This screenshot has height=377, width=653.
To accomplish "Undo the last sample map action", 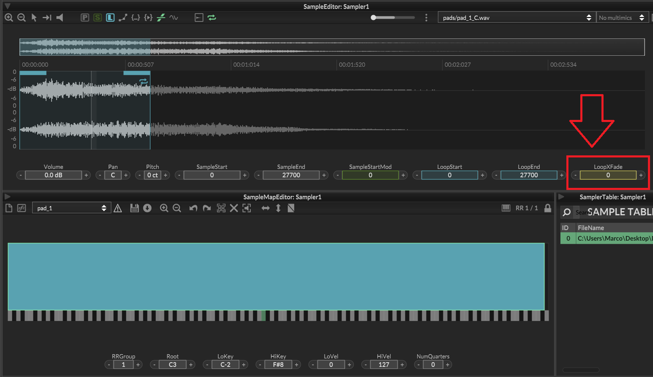I will click(194, 208).
